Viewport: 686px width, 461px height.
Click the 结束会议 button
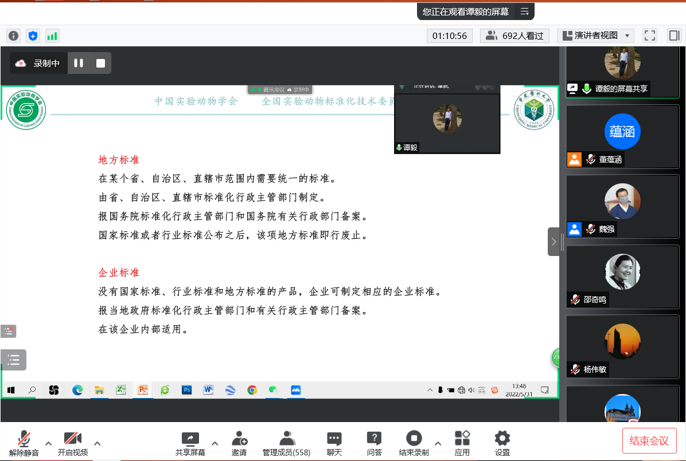click(x=649, y=440)
